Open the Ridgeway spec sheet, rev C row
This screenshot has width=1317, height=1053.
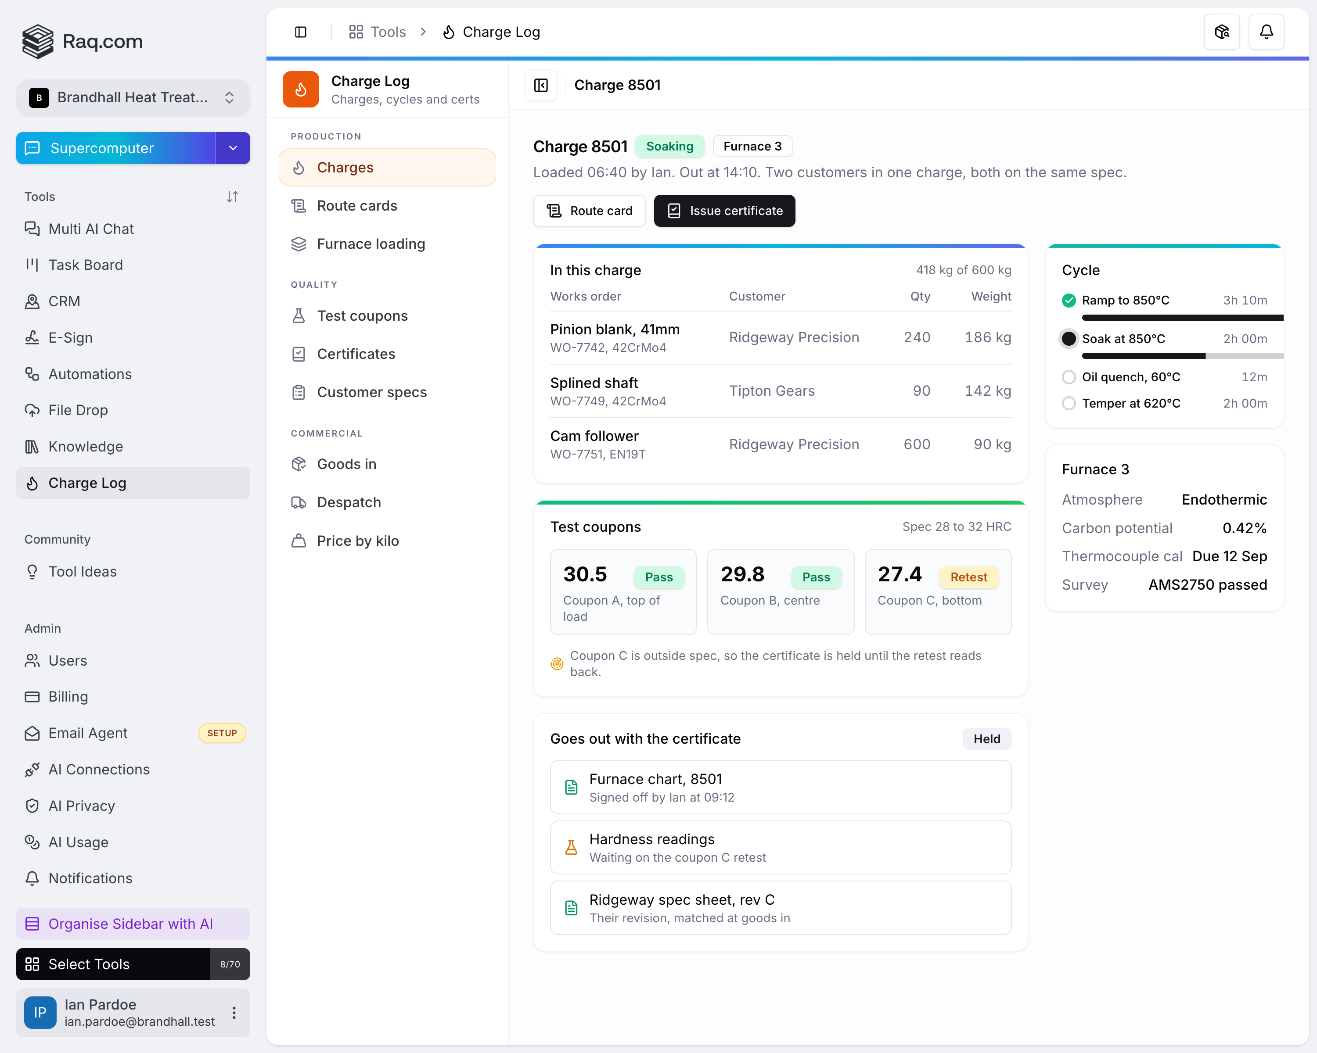pos(781,908)
